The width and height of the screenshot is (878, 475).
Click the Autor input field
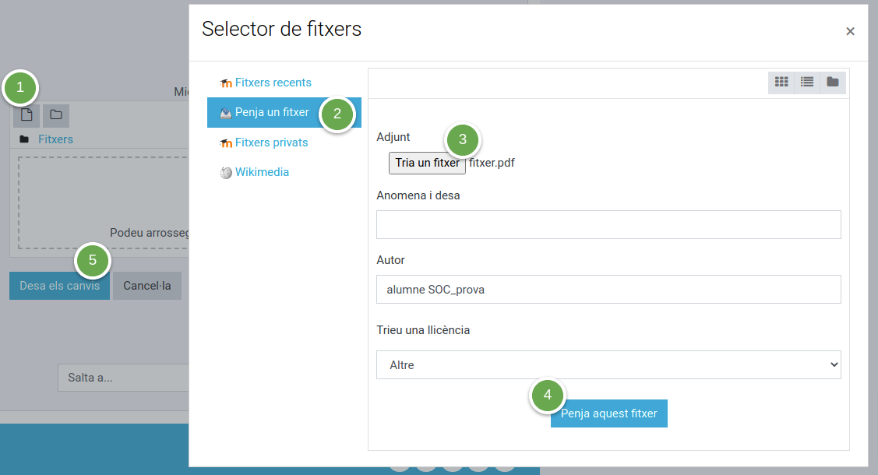608,289
